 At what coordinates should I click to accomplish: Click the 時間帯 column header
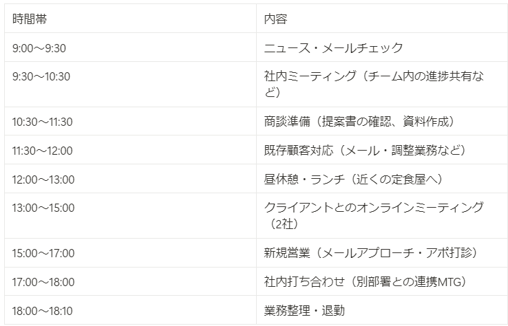pyautogui.click(x=130, y=19)
